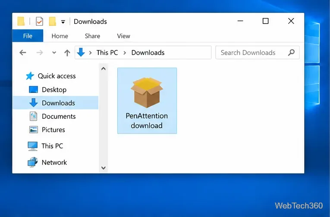Open recent locations dropdown chevron
Image resolution: width=330 pixels, height=217 pixels.
click(x=54, y=53)
